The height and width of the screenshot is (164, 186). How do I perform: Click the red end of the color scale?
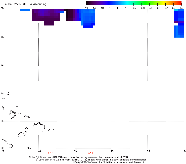(180, 3)
